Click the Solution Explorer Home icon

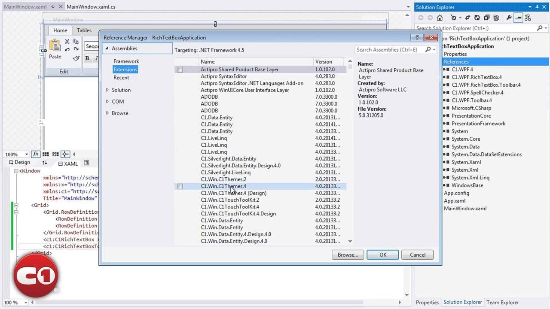pyautogui.click(x=440, y=18)
